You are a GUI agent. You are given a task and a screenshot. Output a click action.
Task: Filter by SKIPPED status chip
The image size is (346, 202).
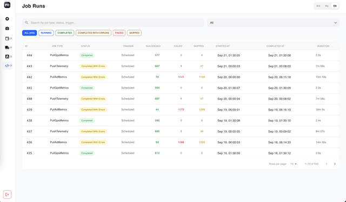pyautogui.click(x=134, y=33)
